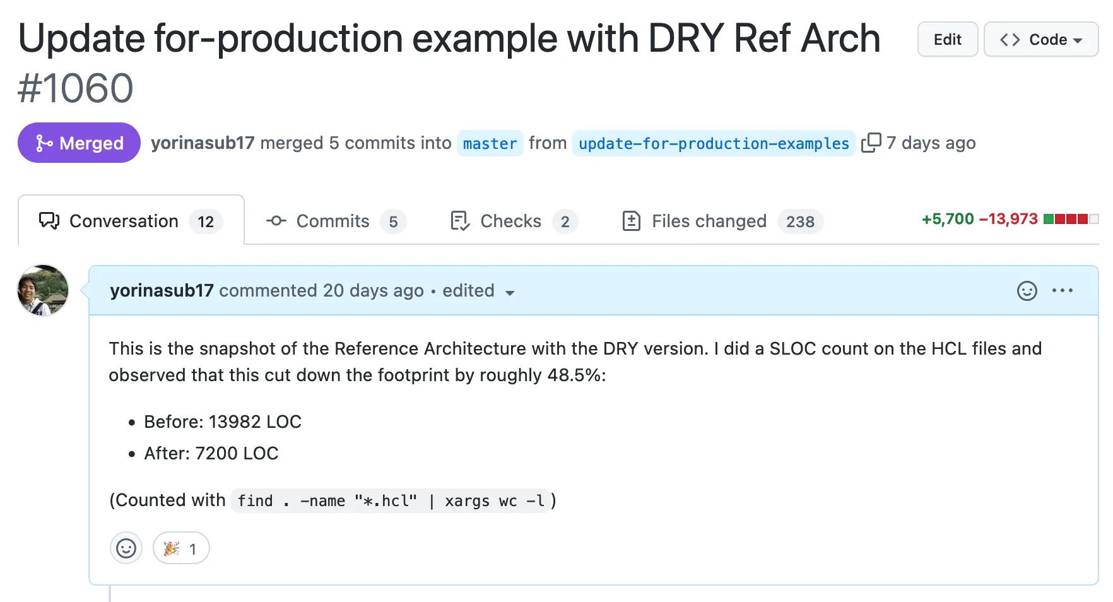1113x602 pixels.
Task: Click the Files changed diff icon
Action: (632, 221)
